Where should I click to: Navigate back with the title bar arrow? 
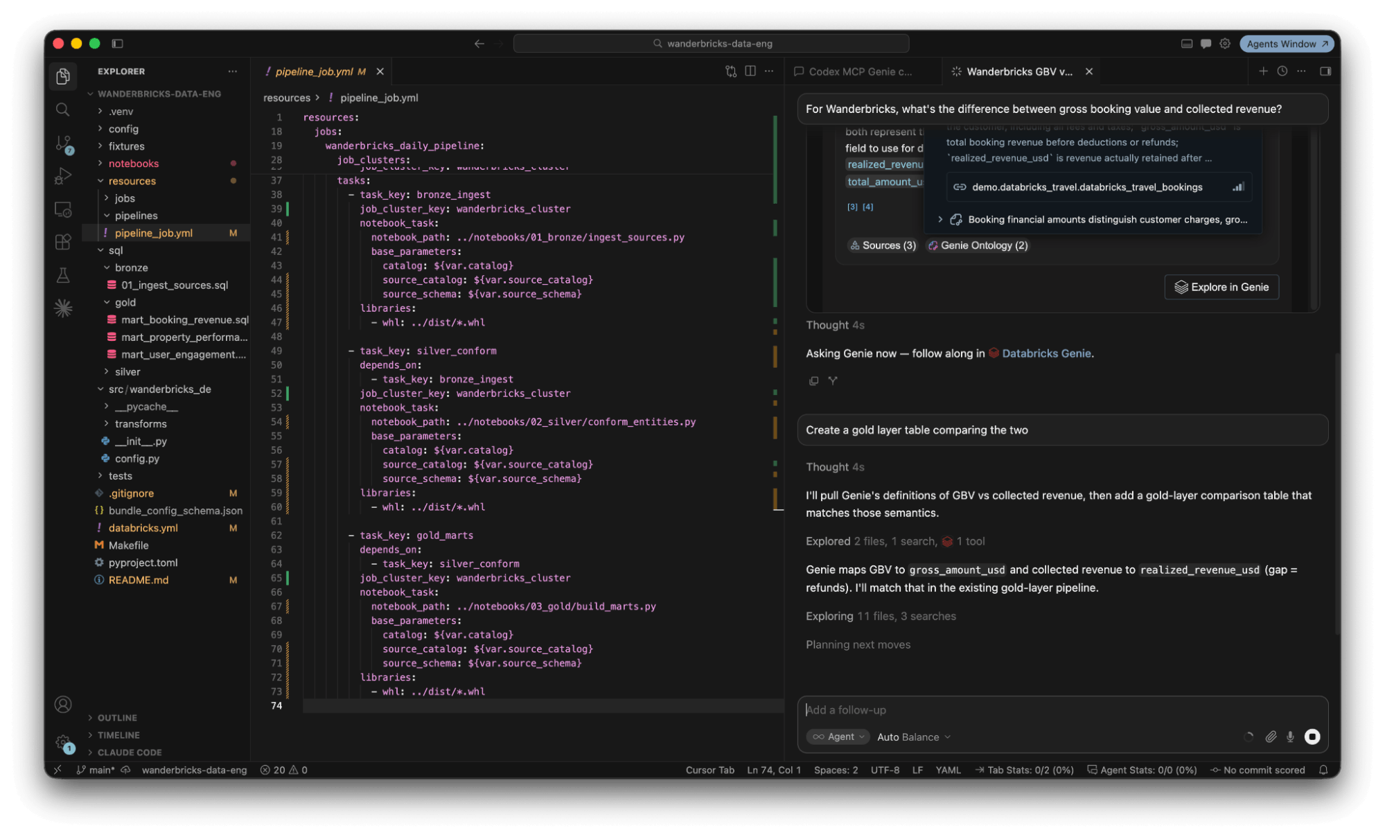479,44
